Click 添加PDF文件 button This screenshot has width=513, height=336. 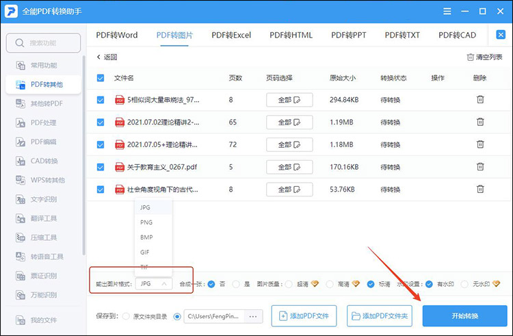click(304, 316)
